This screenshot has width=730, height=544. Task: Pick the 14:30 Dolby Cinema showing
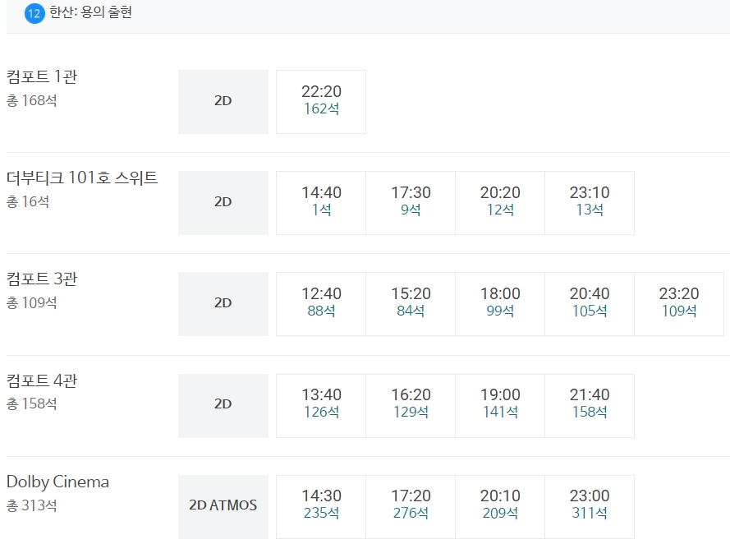point(321,507)
